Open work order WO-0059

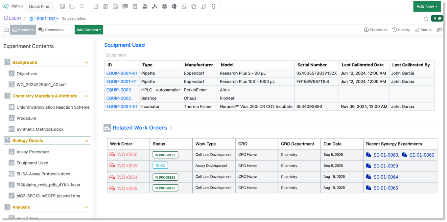pyautogui.click(x=127, y=166)
